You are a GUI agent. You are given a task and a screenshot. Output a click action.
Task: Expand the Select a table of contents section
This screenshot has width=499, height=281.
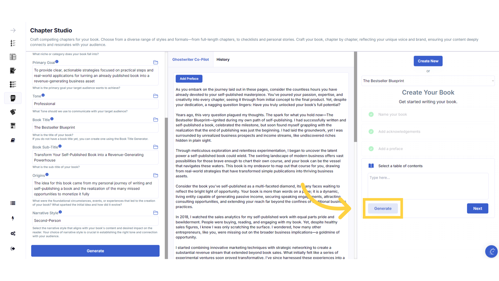pyautogui.click(x=400, y=166)
